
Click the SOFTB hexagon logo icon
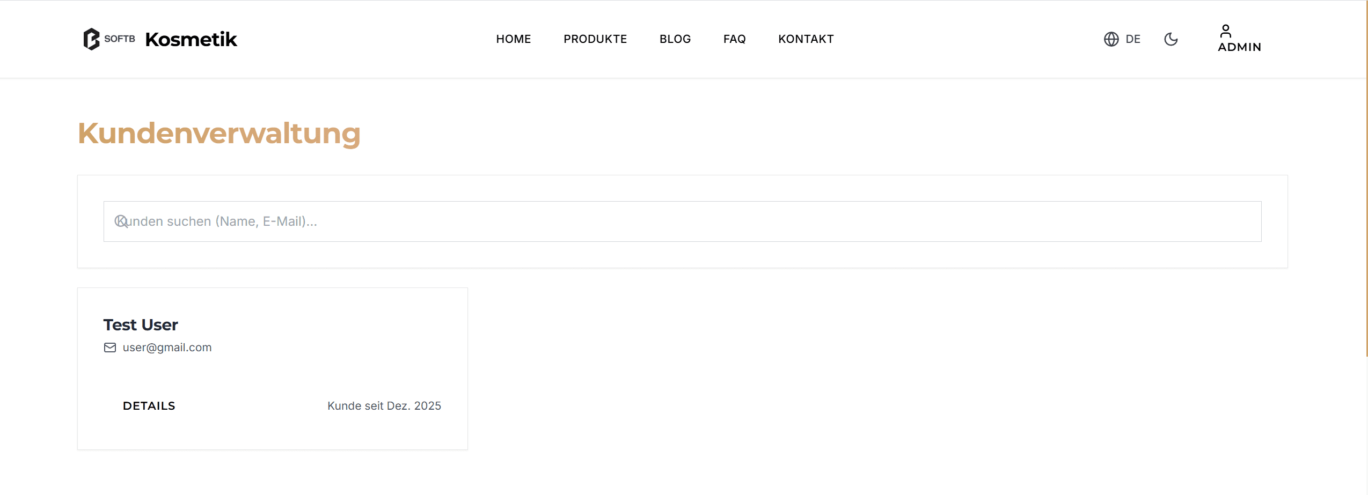91,39
